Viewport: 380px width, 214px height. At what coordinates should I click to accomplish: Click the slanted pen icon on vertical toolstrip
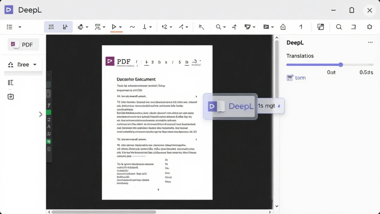click(49, 105)
